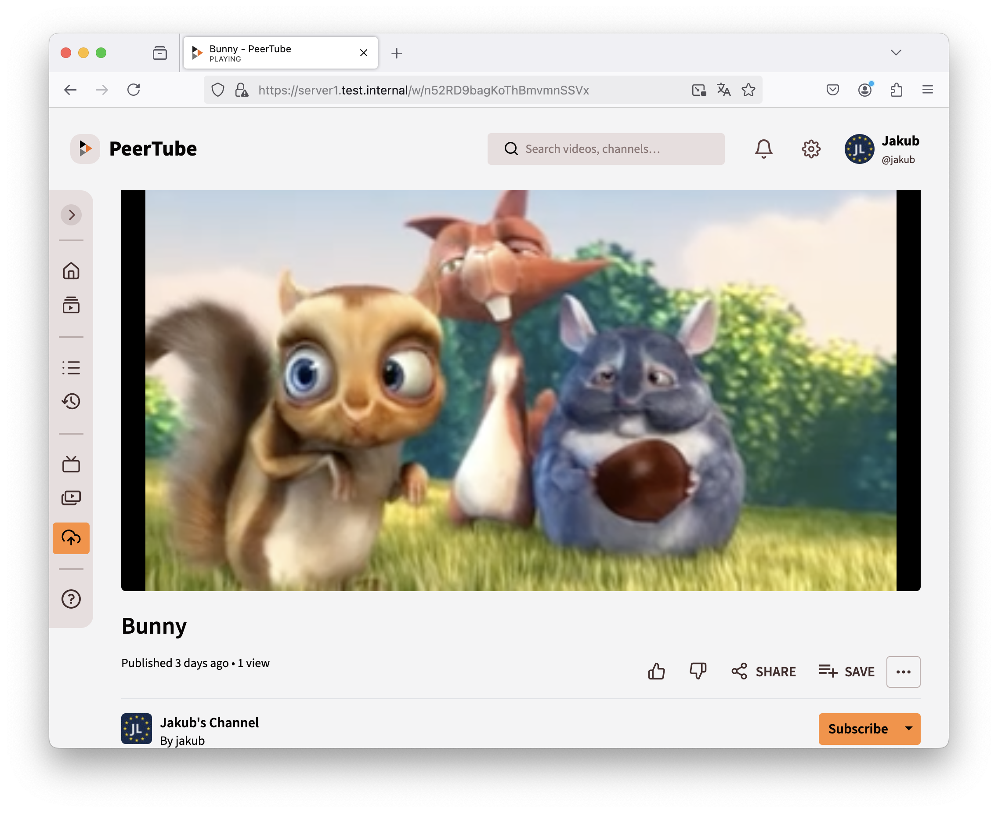Open the help question mark icon
The height and width of the screenshot is (813, 998).
pos(71,599)
